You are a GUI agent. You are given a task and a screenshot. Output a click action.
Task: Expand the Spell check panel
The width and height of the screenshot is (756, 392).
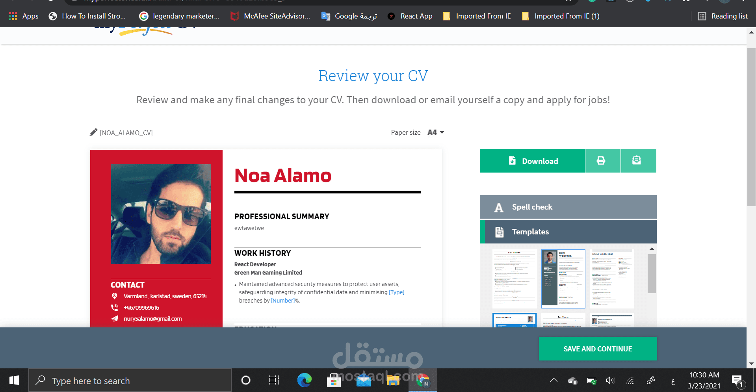(x=568, y=207)
